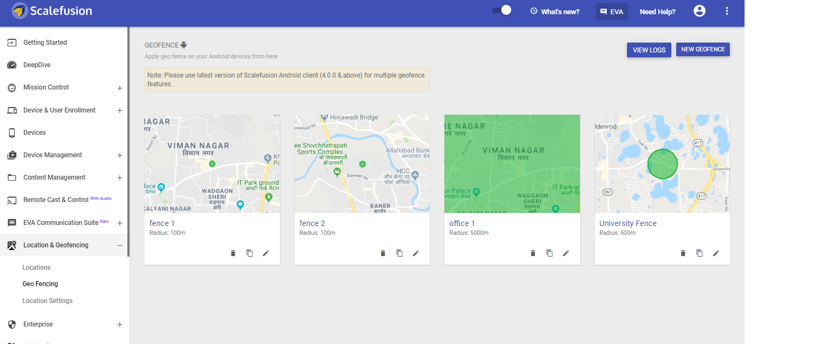Click the Devices phone icon
The height and width of the screenshot is (344, 820).
point(12,133)
